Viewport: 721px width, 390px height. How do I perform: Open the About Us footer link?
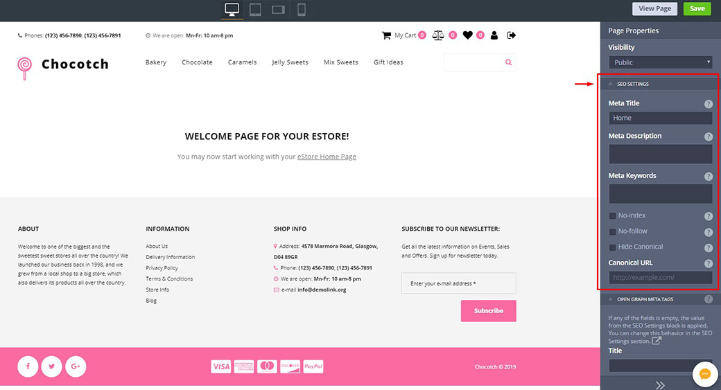point(157,246)
